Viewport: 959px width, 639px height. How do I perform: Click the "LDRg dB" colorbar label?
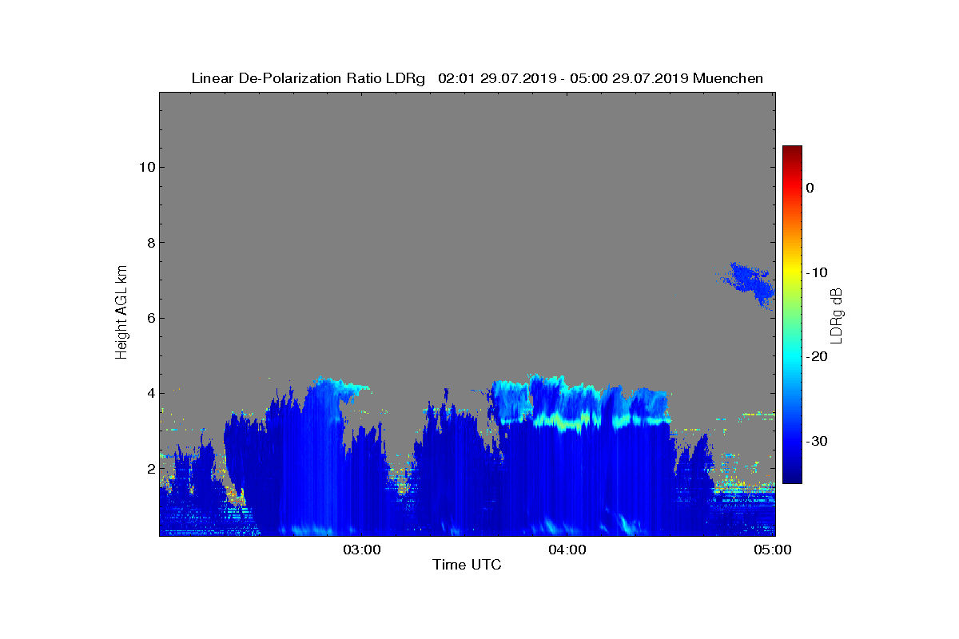pyautogui.click(x=837, y=315)
